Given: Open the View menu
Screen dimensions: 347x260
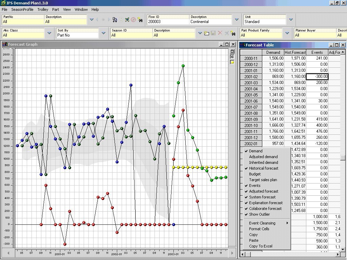Looking at the screenshot, I should (x=67, y=9).
